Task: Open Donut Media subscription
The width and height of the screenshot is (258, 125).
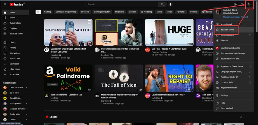Action: 15,98
